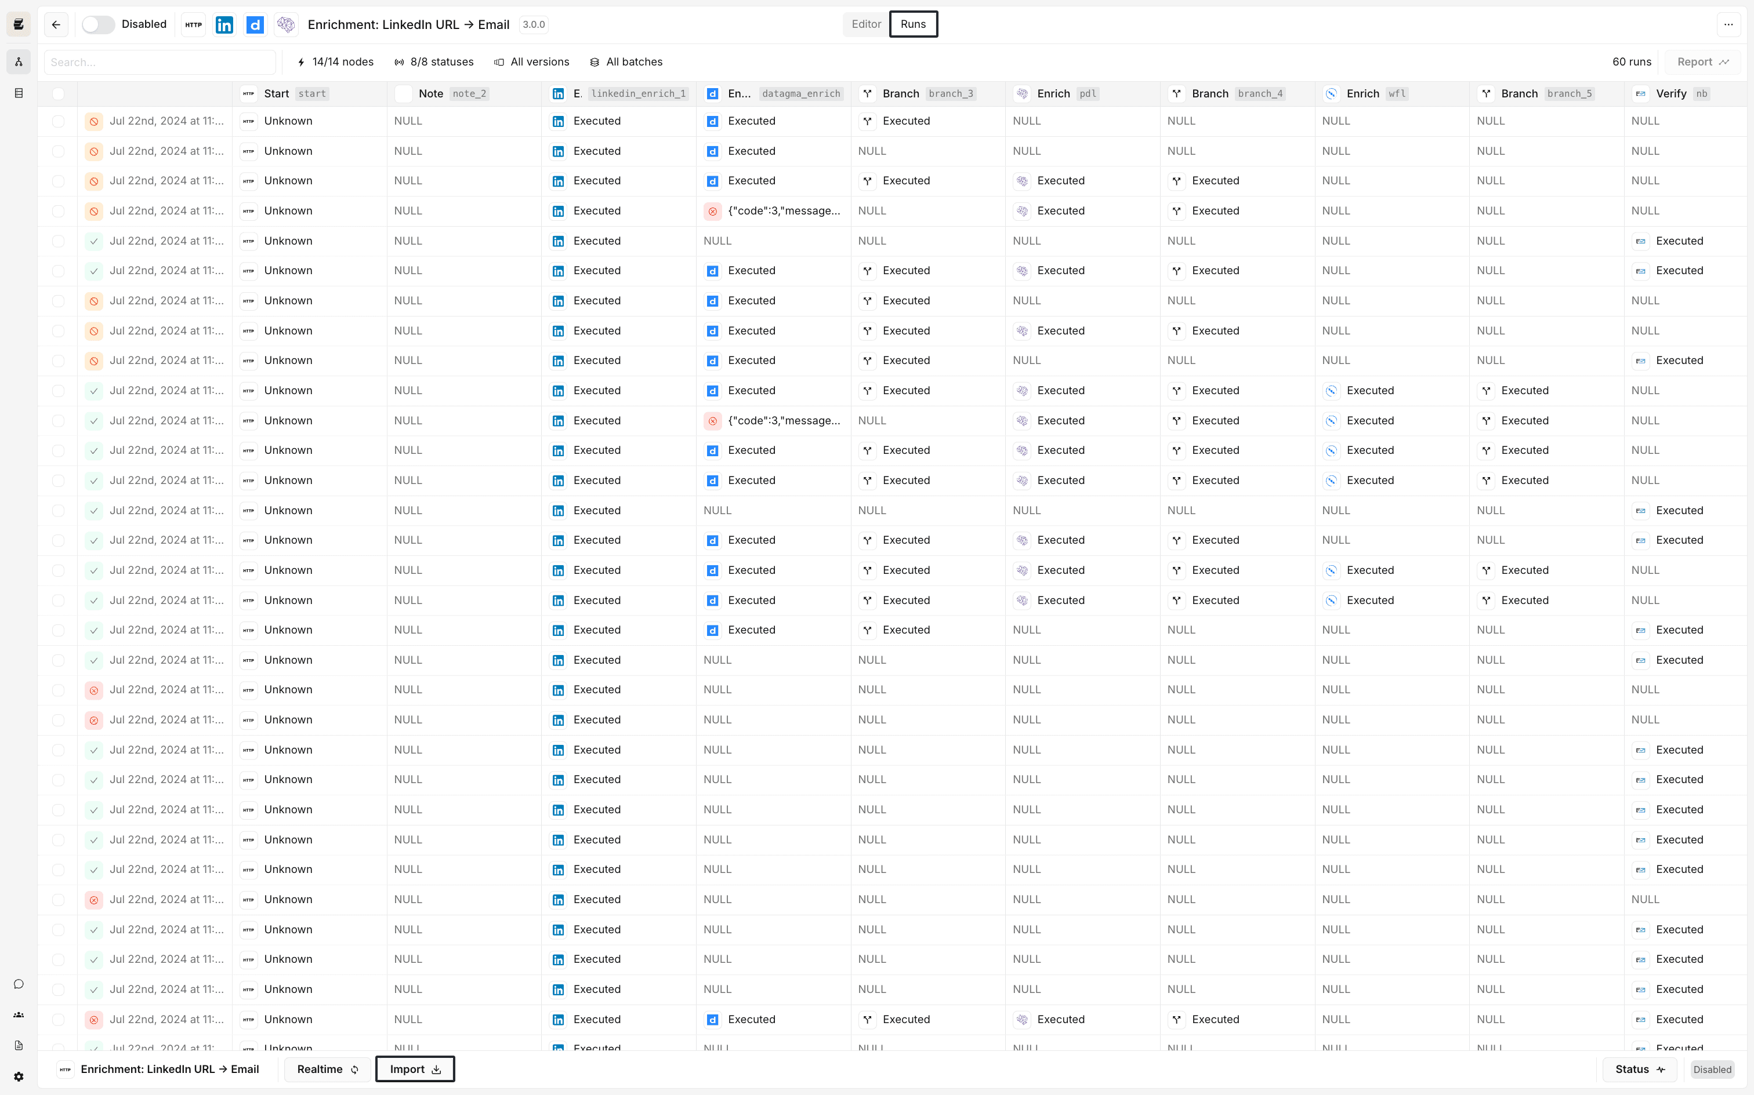Click the third row Enrich pdl Executed cell
Image resolution: width=1754 pixels, height=1095 pixels.
point(1082,181)
